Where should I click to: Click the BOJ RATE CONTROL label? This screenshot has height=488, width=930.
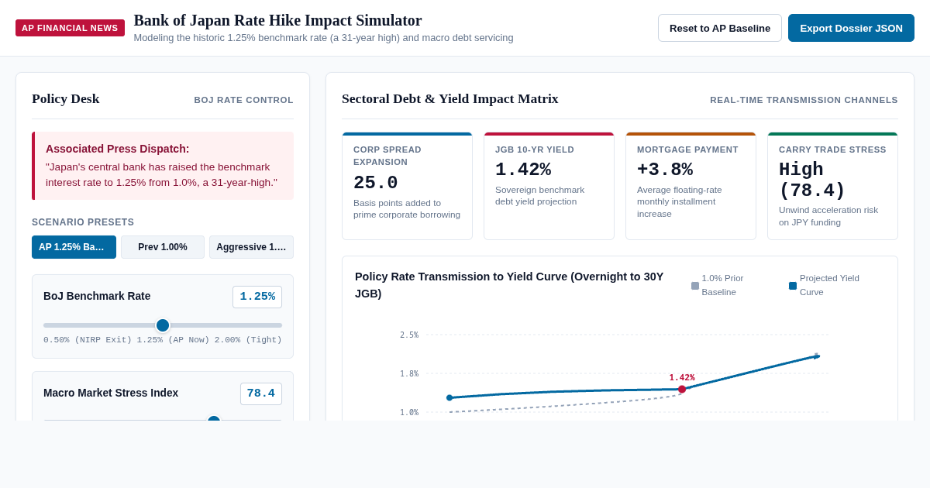click(243, 100)
